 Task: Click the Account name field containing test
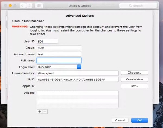pyautogui.click(x=59, y=54)
